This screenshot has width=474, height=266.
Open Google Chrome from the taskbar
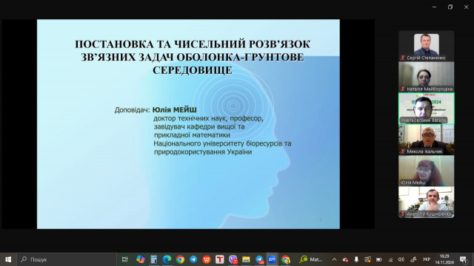(x=180, y=259)
